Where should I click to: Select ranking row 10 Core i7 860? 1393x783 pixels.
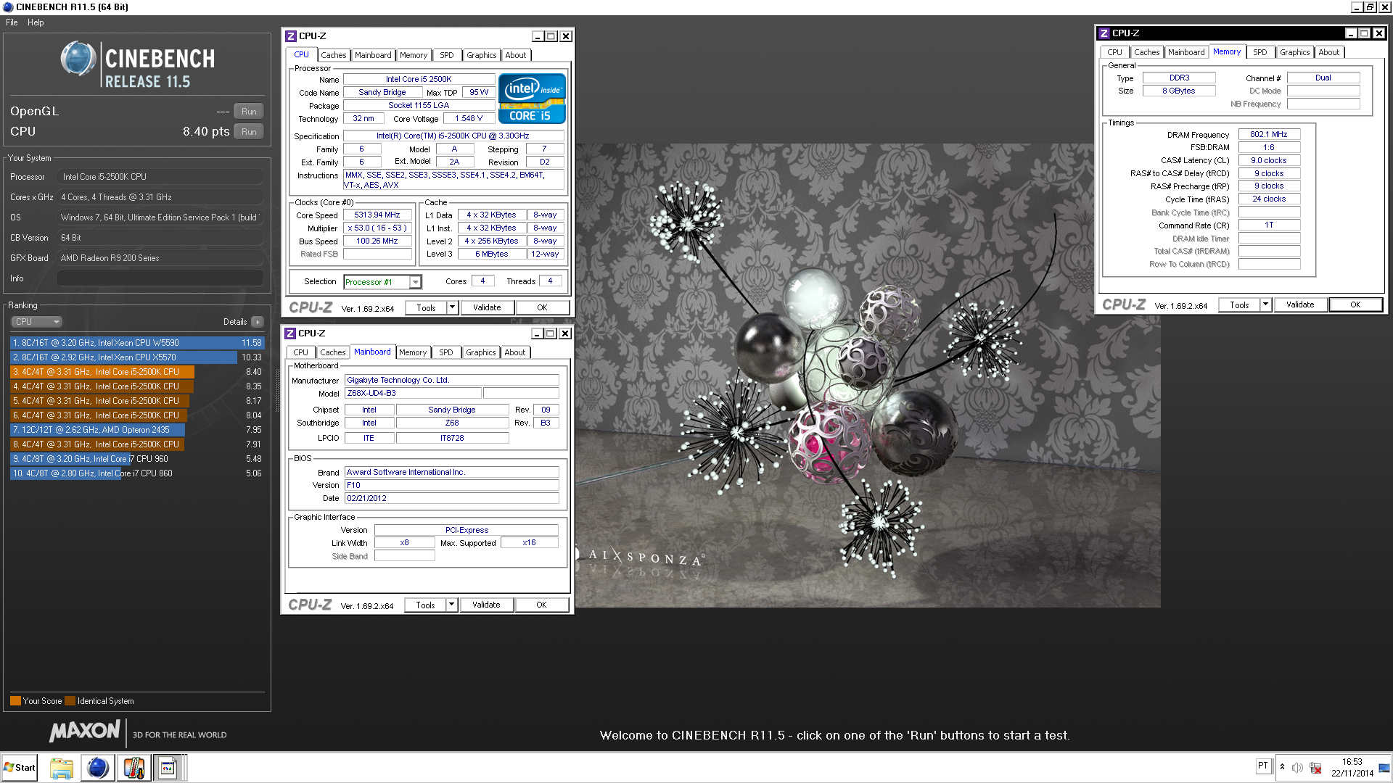137,473
